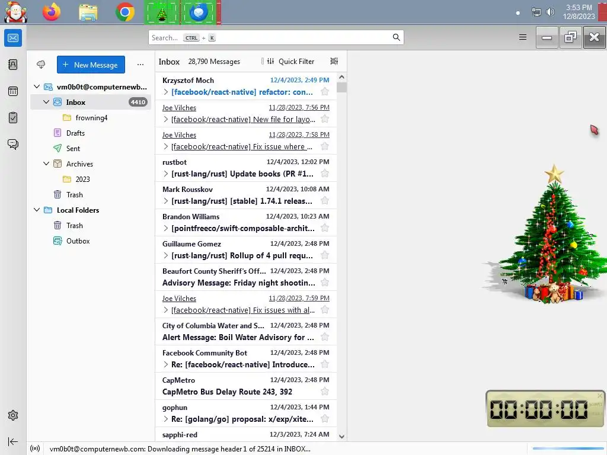Open the gophun golang proposal message

246,413
